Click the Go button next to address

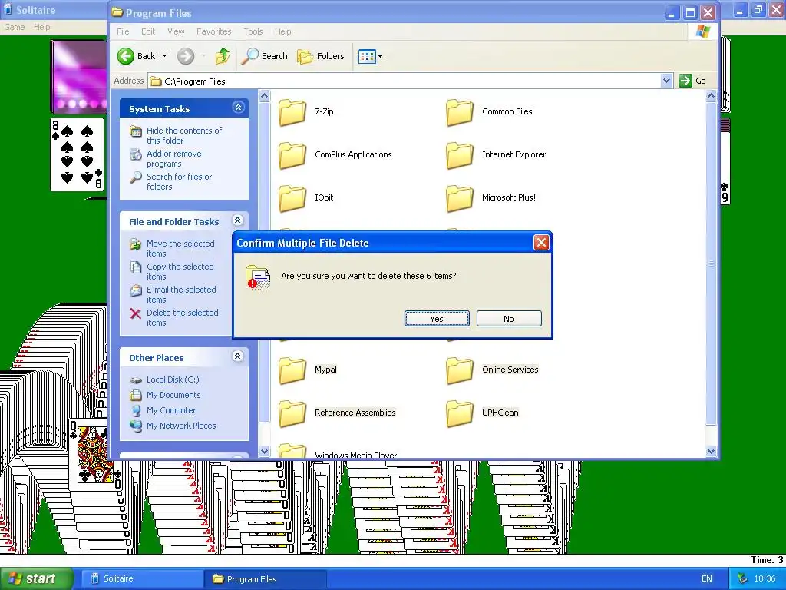692,81
